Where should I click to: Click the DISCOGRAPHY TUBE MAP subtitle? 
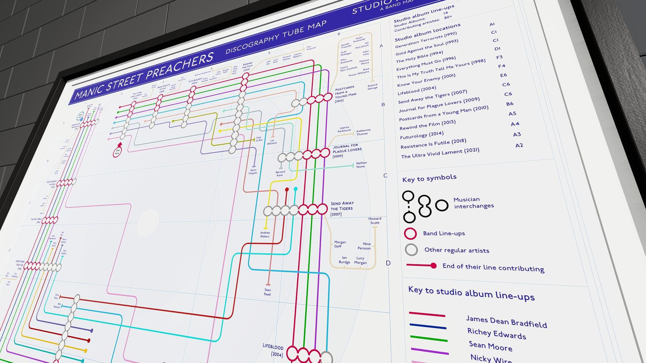click(276, 37)
